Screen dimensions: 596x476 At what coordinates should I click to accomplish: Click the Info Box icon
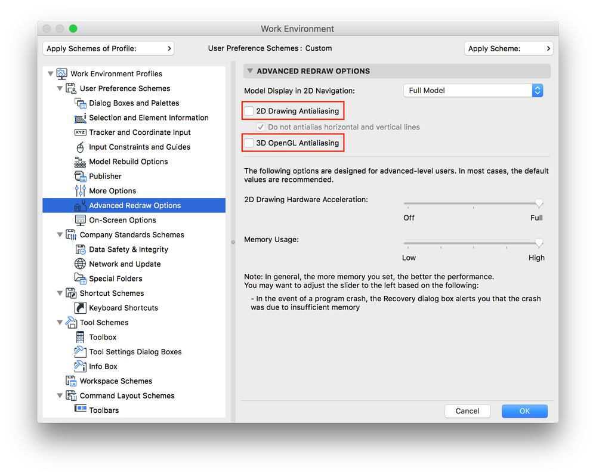[x=80, y=366]
